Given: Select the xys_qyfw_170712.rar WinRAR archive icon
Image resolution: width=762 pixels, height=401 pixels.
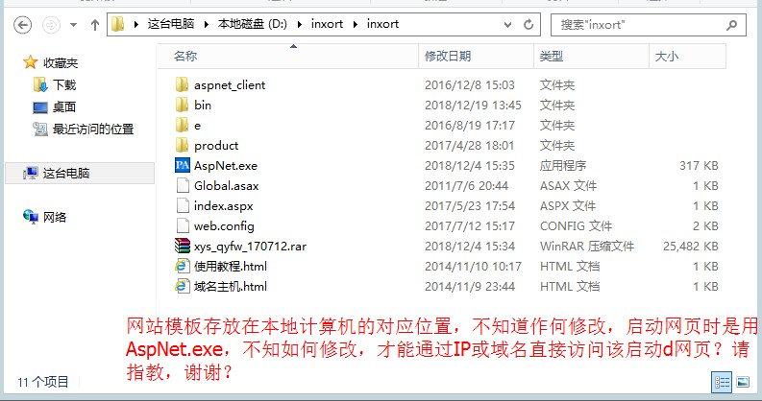Looking at the screenshot, I should 183,247.
